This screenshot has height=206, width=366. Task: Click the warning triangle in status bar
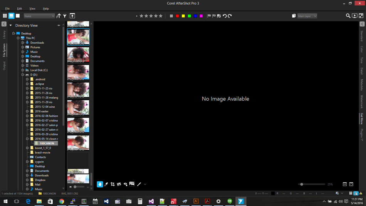tap(361, 193)
